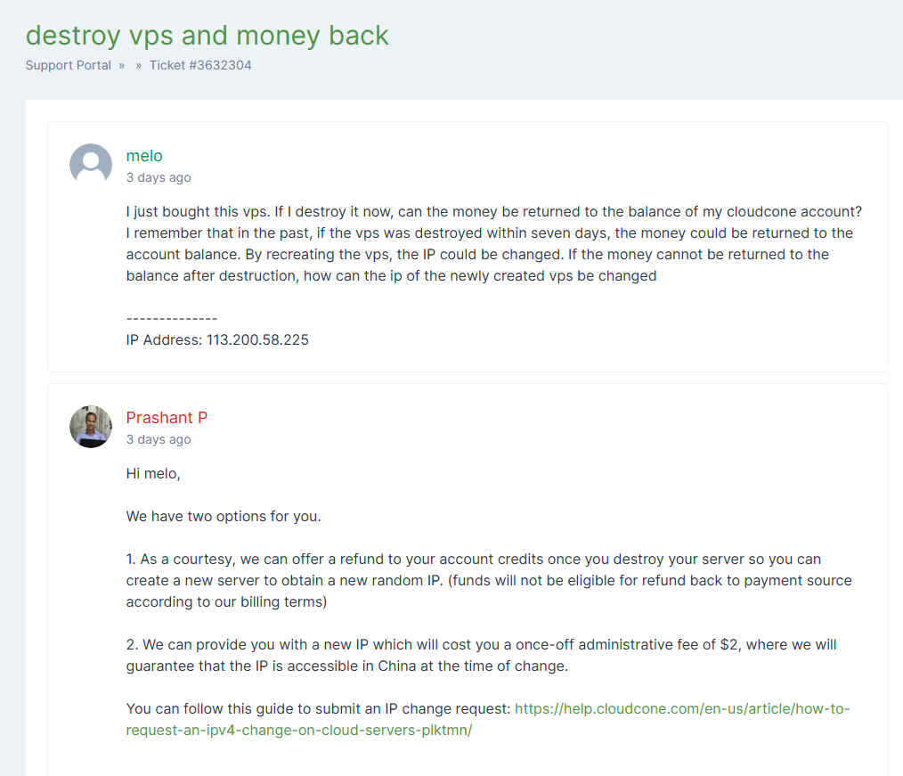Click the dashed separator above IP Address
Screen dimensions: 903x776
(x=172, y=318)
